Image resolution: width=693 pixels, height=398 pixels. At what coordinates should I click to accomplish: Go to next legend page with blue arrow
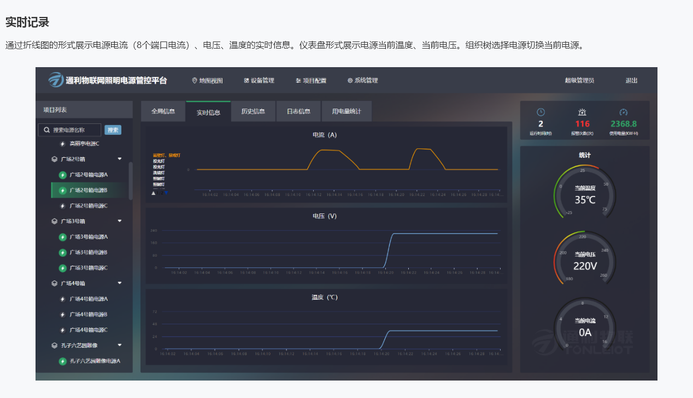(x=166, y=192)
